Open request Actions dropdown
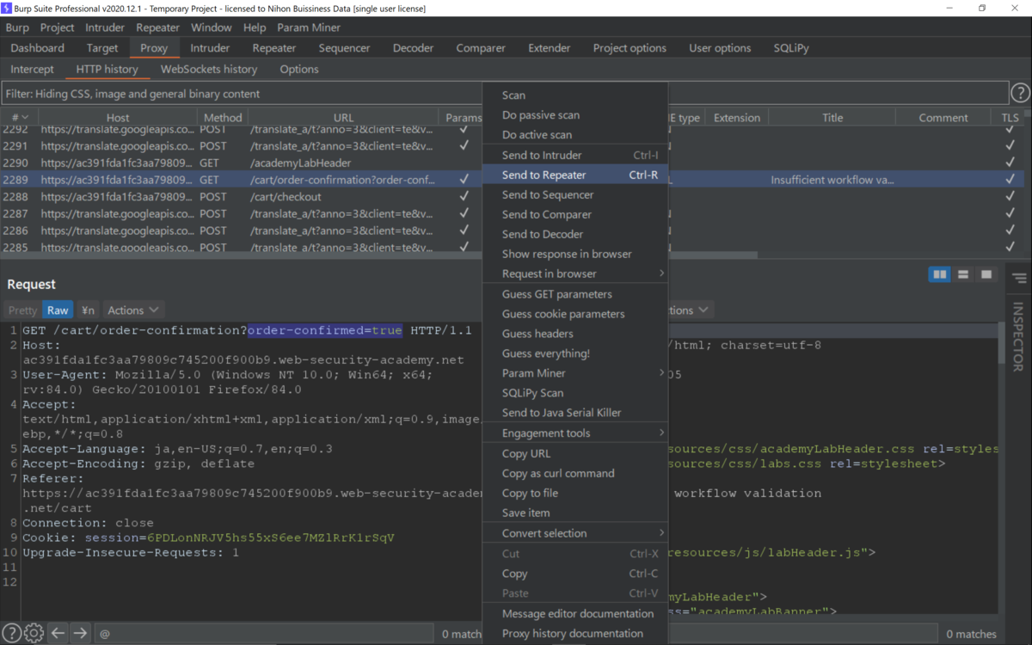This screenshot has width=1032, height=645. pyautogui.click(x=133, y=310)
